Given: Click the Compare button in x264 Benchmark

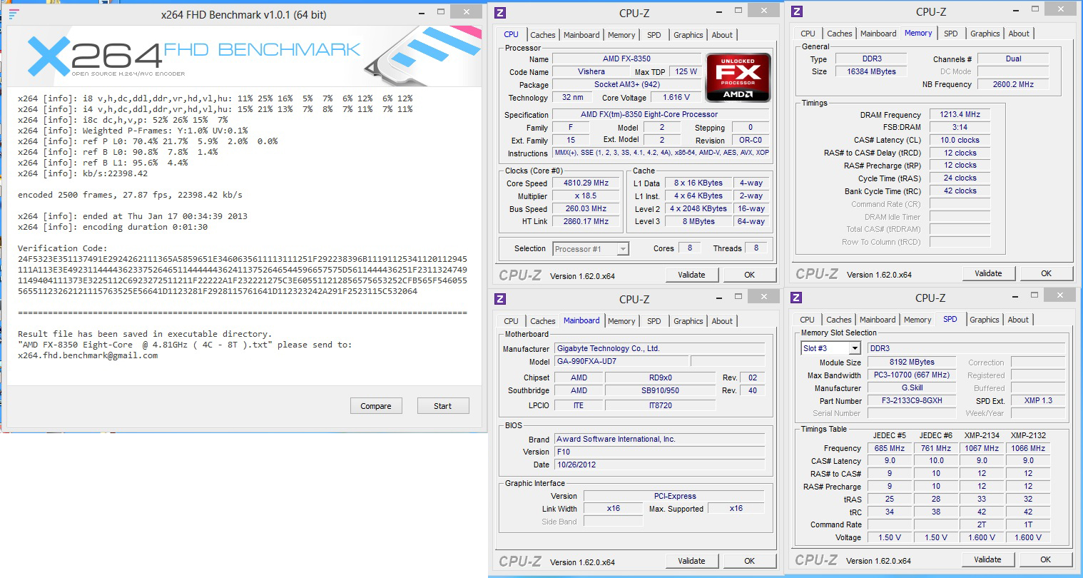Looking at the screenshot, I should [376, 406].
